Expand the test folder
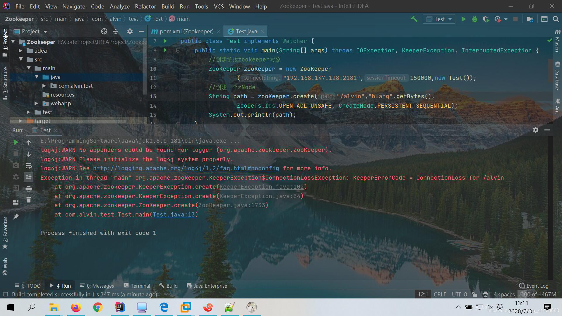 coord(28,112)
